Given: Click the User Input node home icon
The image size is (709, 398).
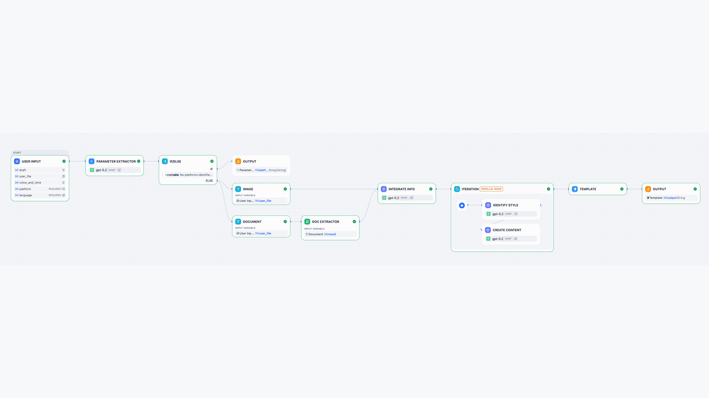Looking at the screenshot, I should pos(17,161).
